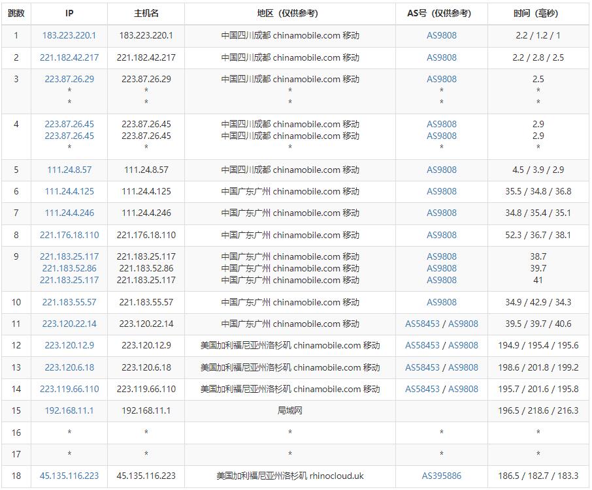Viewport: 592px width, 490px height.
Task: Select hostname cell 45.135.116.223
Action: (146, 476)
